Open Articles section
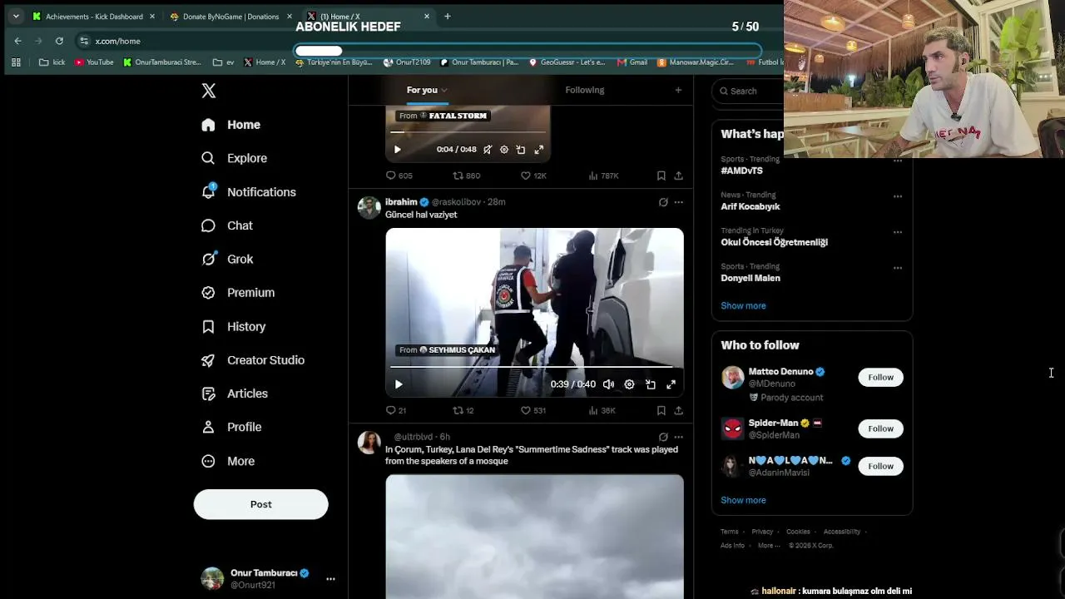 235,394
